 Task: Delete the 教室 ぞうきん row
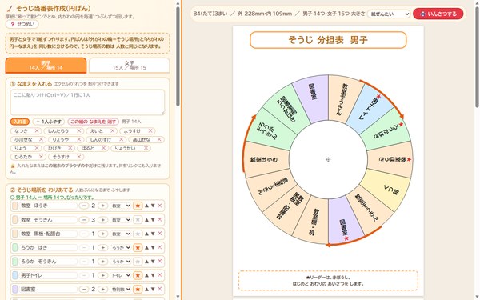pos(159,219)
